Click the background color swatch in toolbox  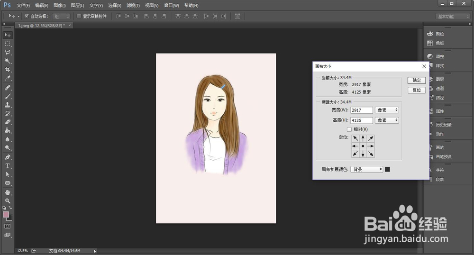pos(10,218)
